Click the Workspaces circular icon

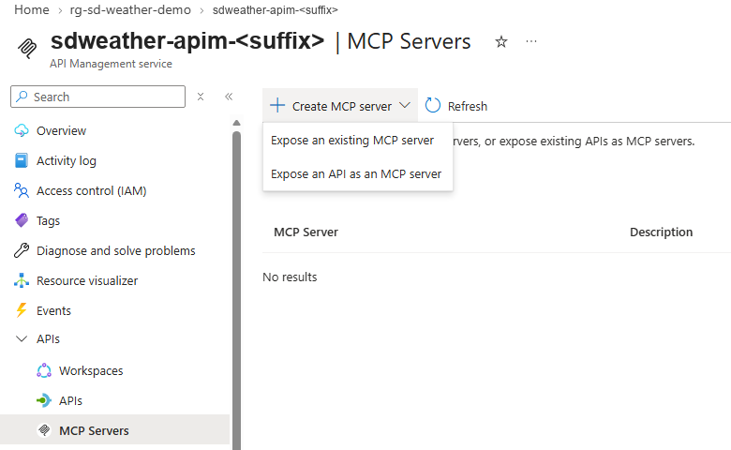pos(44,370)
